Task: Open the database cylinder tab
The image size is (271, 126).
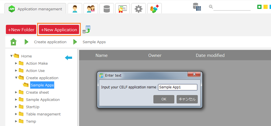Action: [106, 9]
